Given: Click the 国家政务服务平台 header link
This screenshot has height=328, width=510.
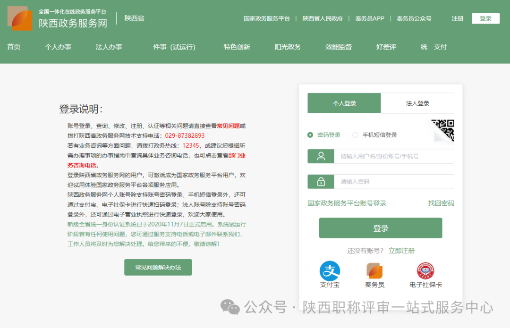Looking at the screenshot, I should tap(267, 18).
